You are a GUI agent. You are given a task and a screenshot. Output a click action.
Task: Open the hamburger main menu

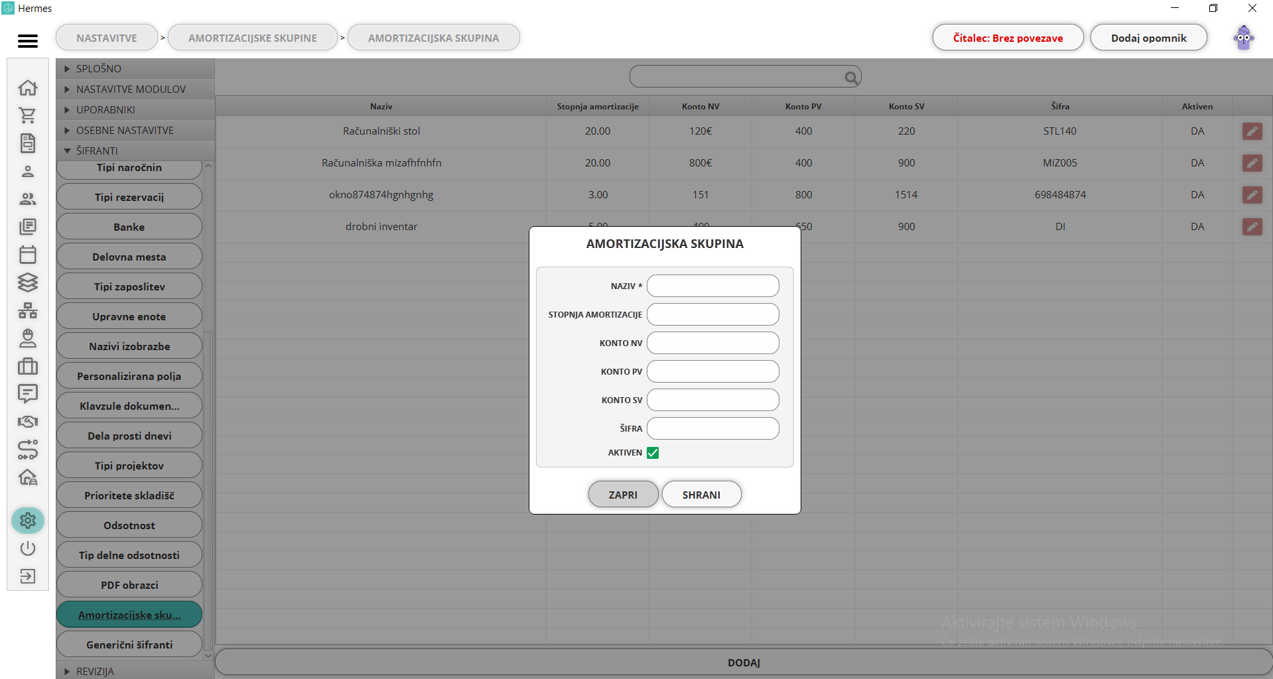click(x=28, y=41)
